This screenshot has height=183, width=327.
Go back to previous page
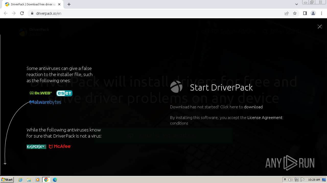pos(6,13)
